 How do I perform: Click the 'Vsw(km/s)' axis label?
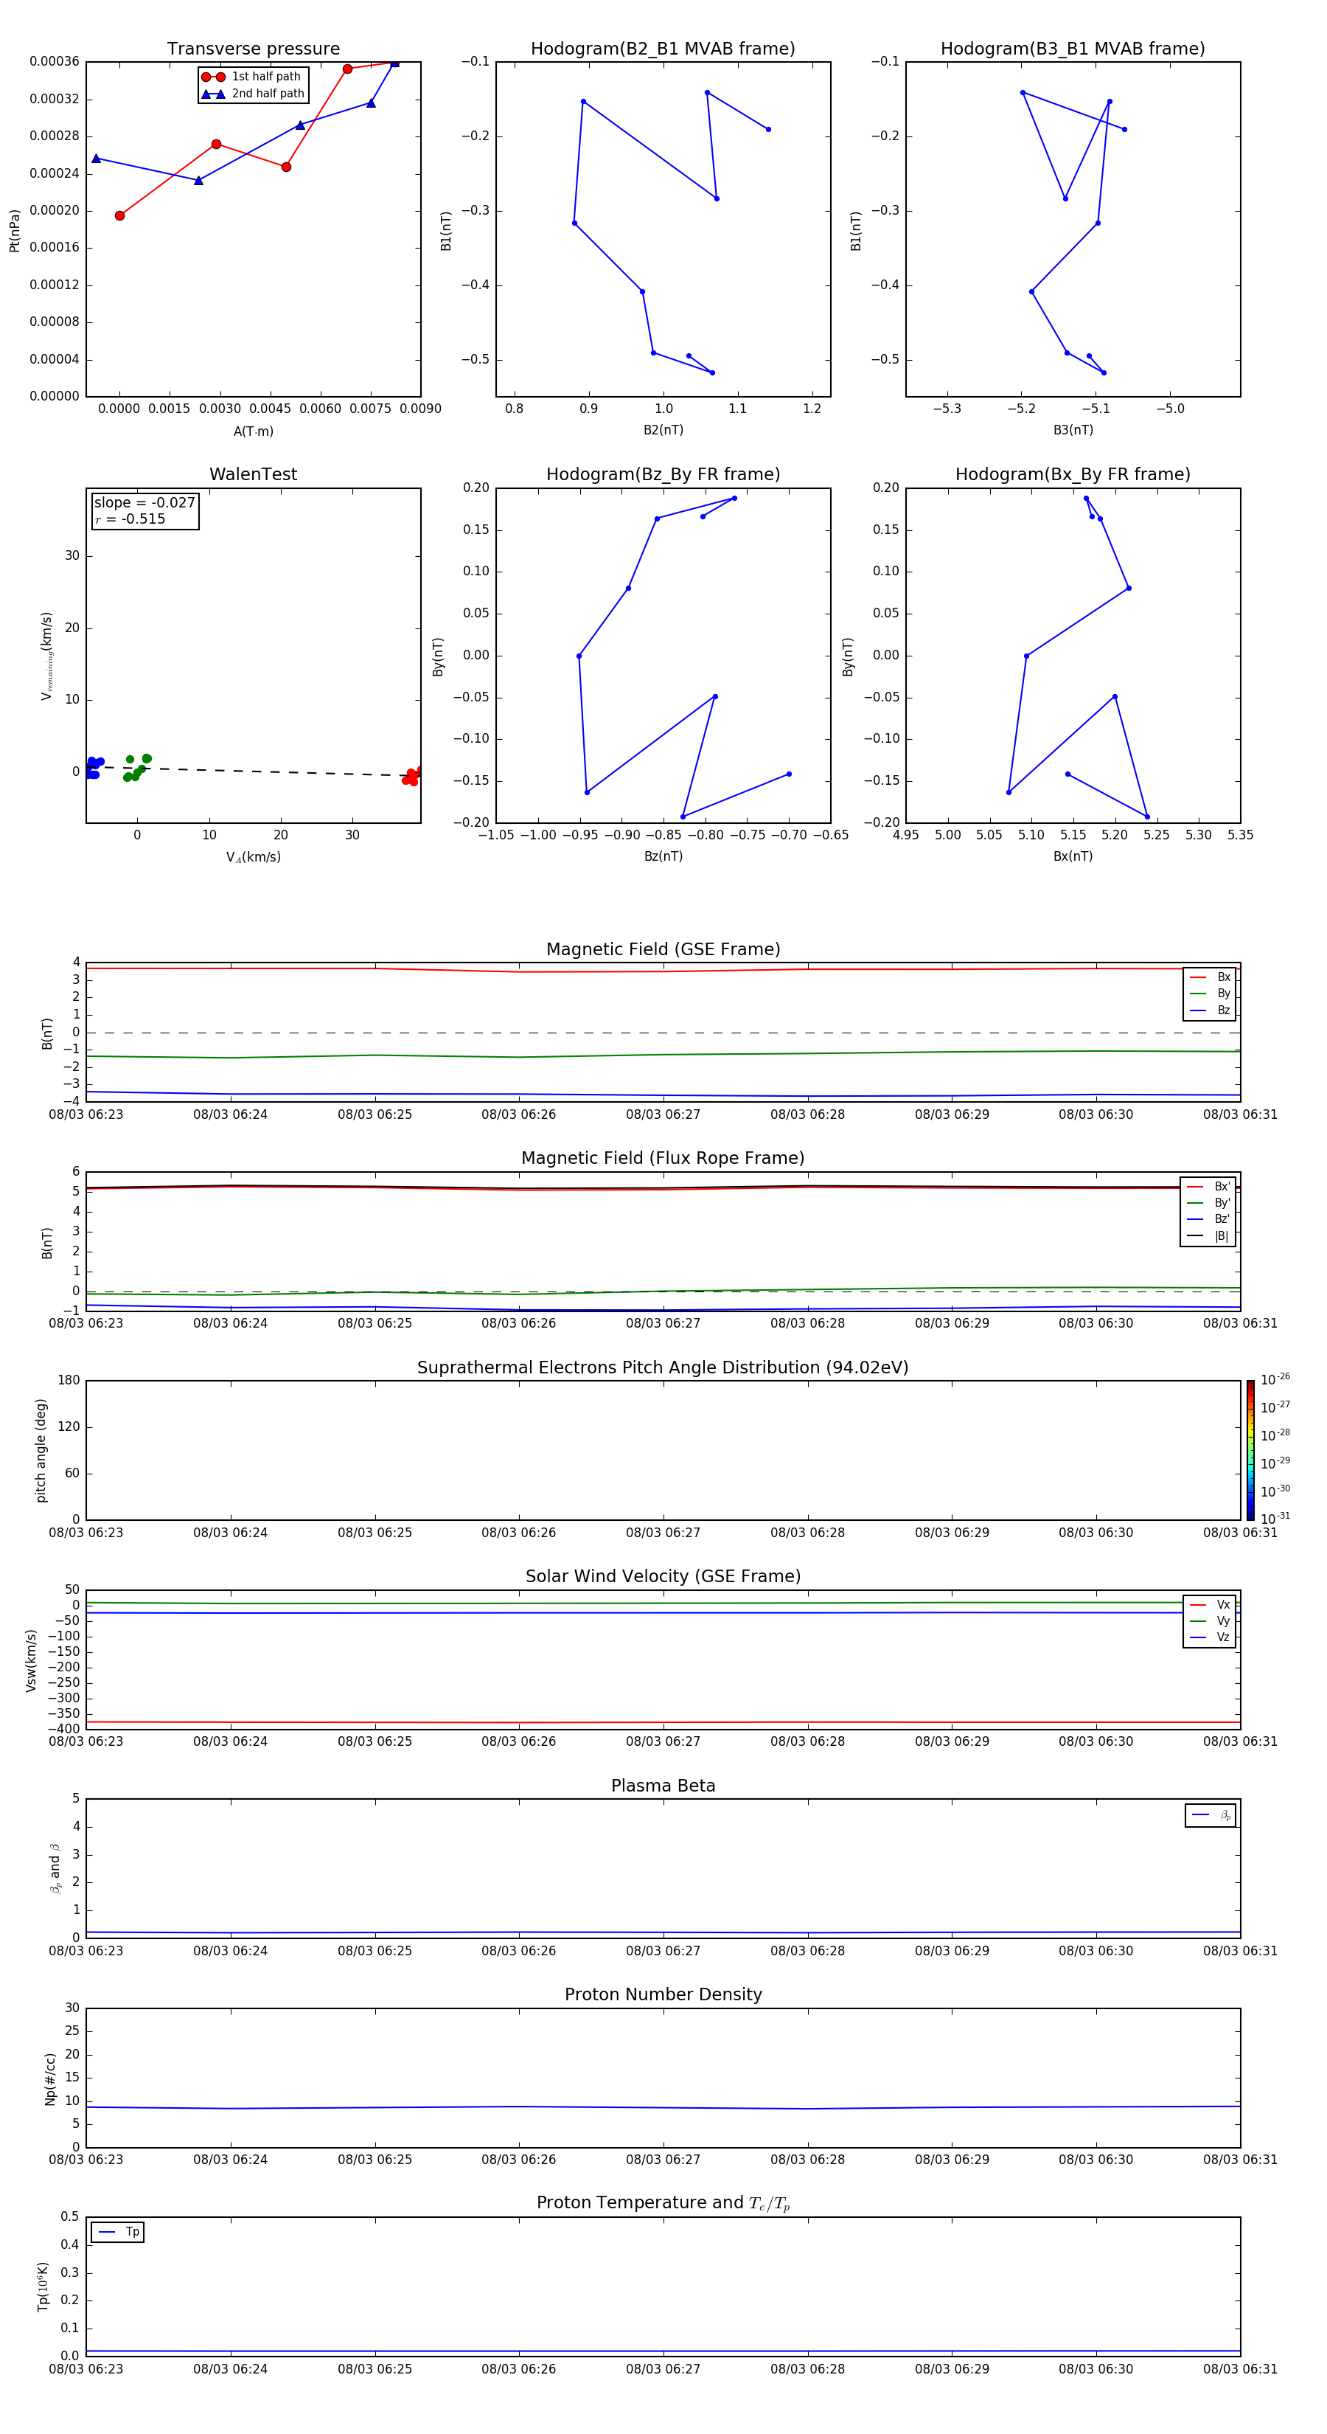pos(31,1660)
